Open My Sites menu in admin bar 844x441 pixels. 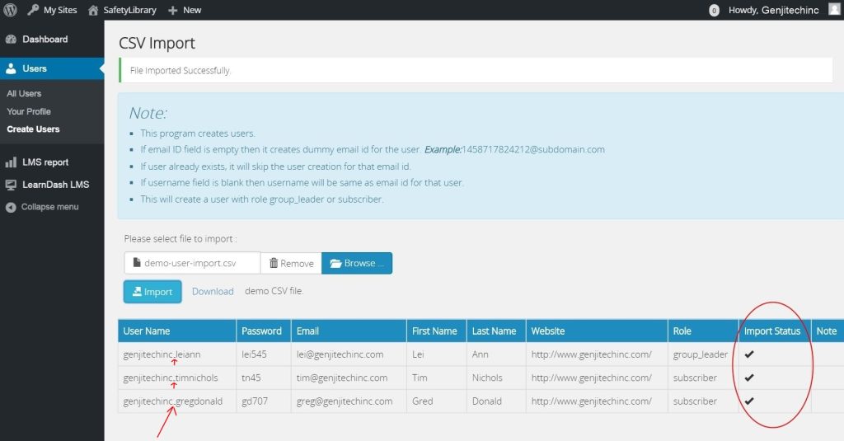pos(53,10)
